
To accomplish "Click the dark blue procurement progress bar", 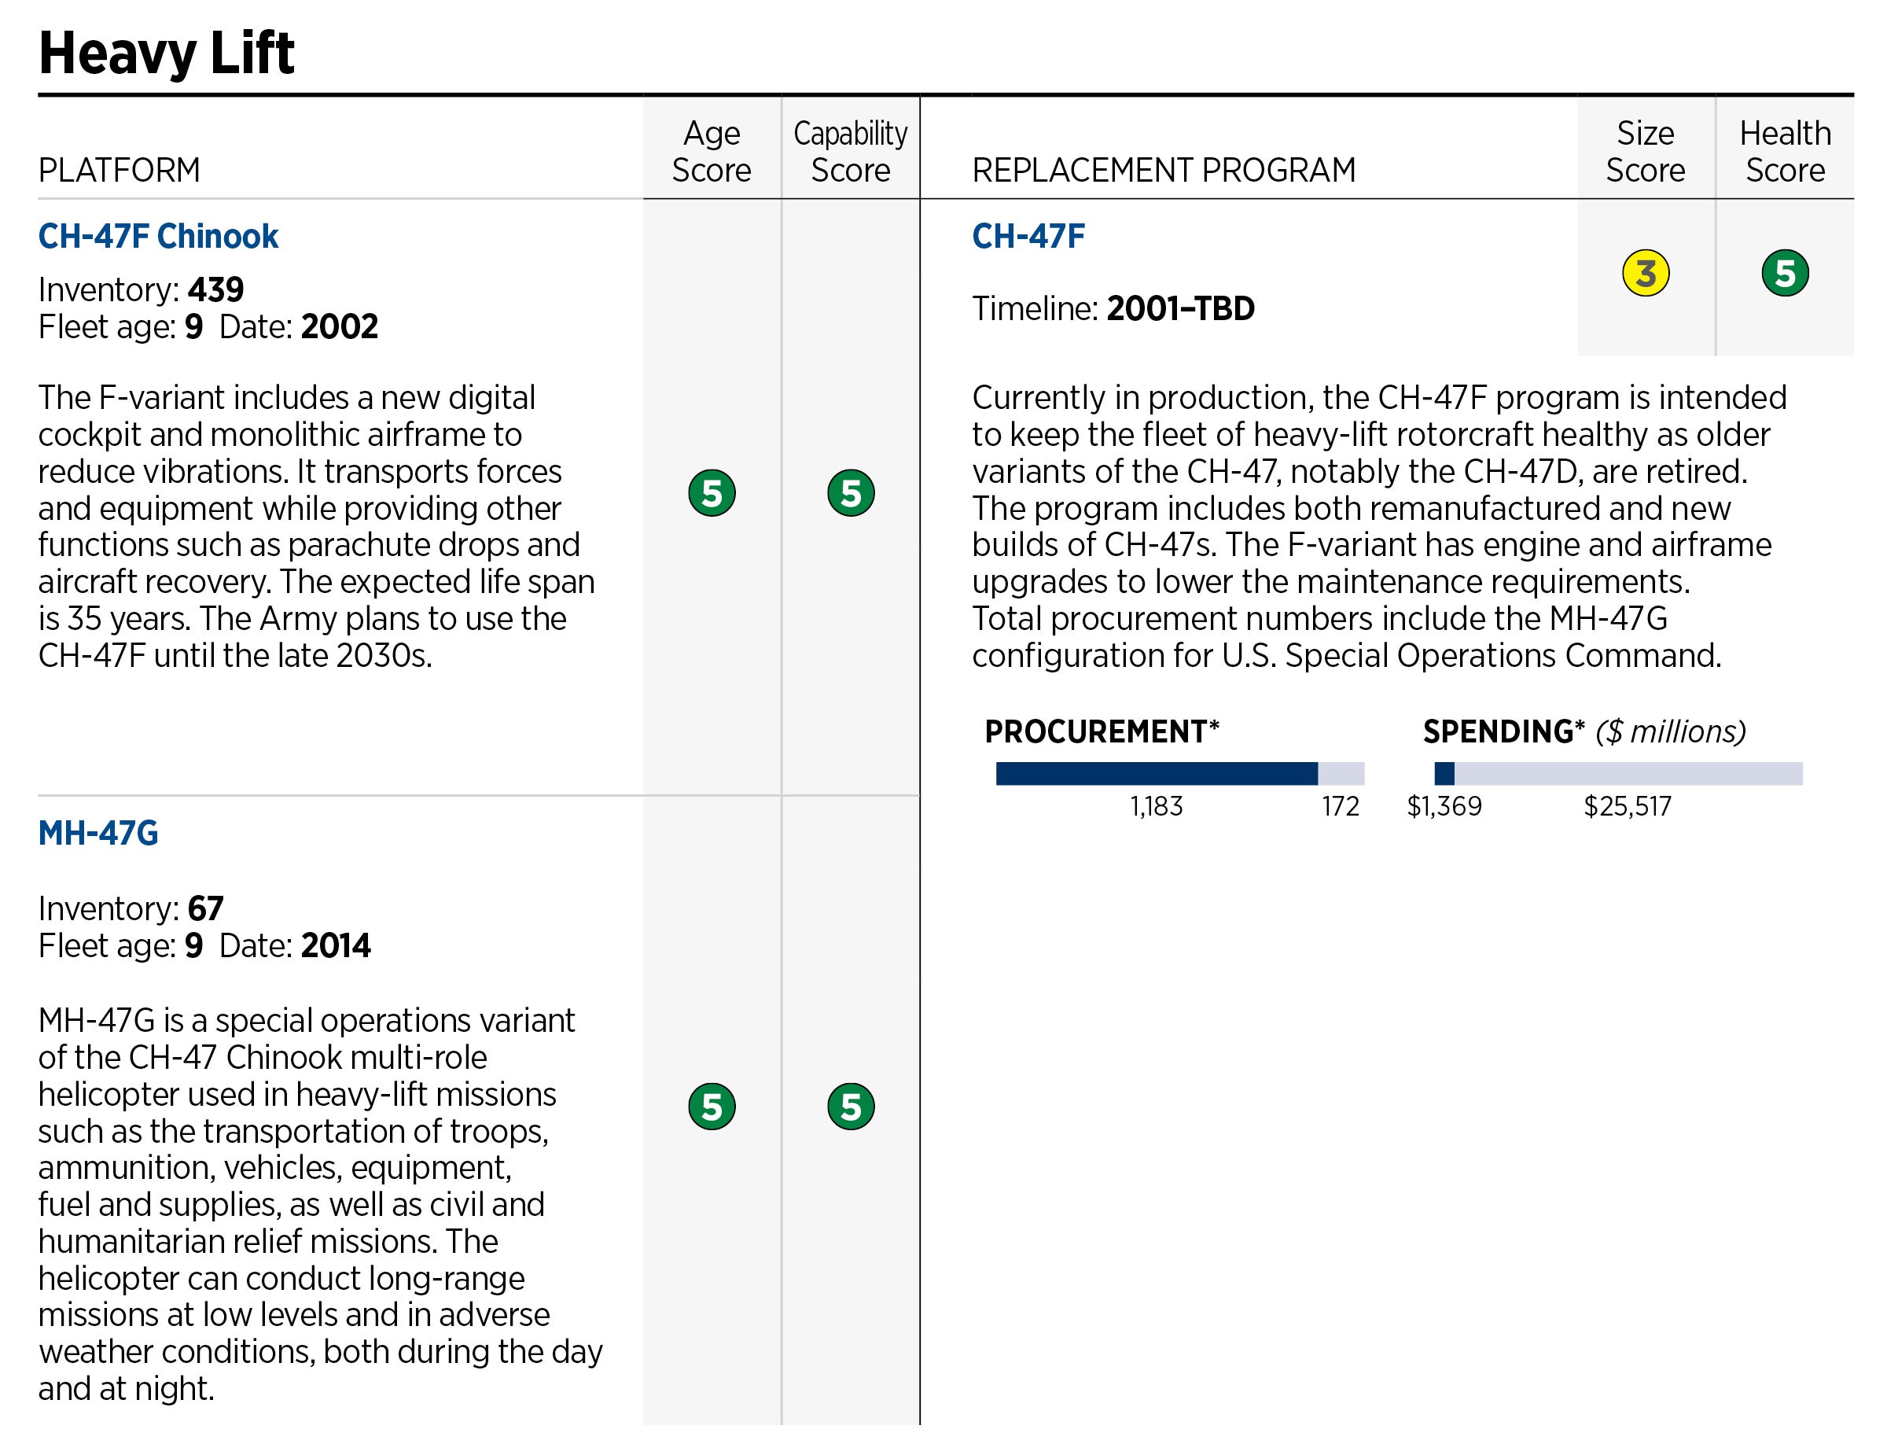I will tap(1156, 773).
